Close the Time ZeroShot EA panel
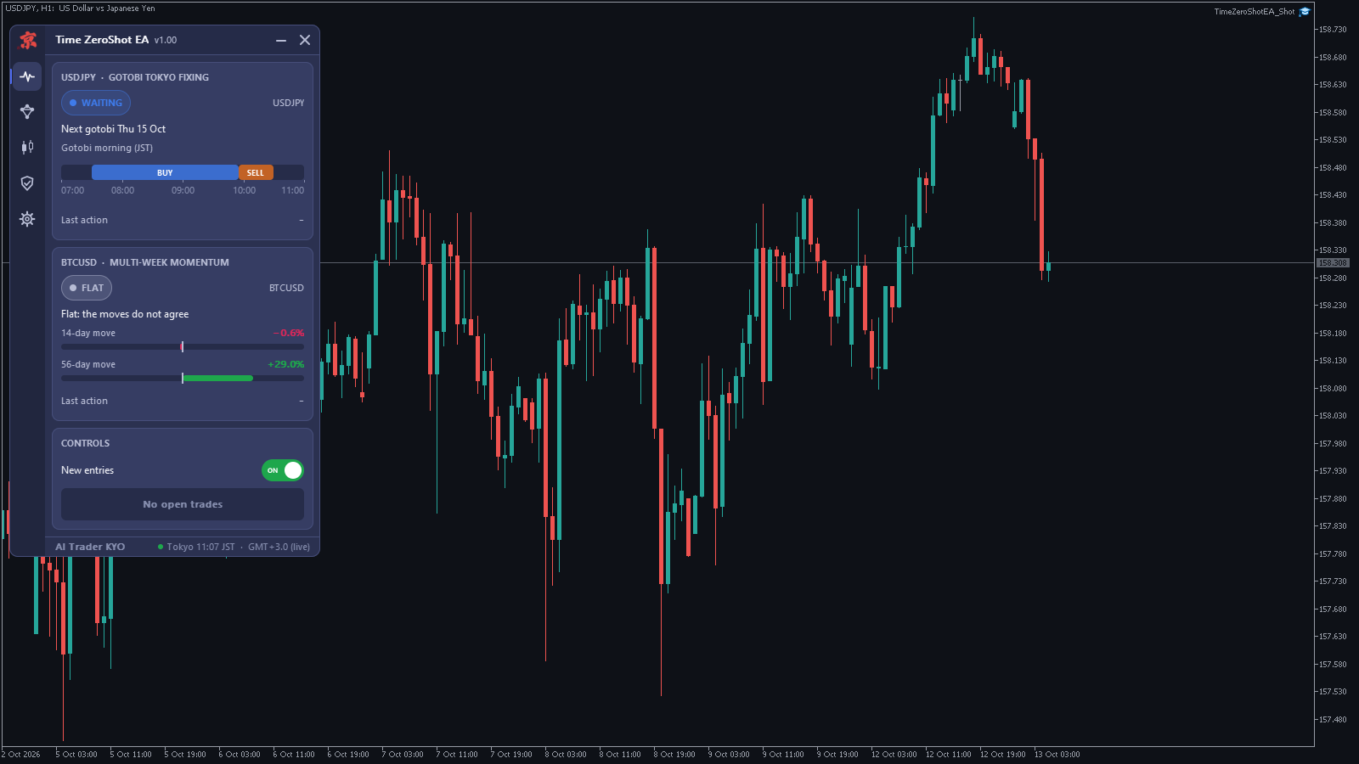This screenshot has height=764, width=1359. tap(305, 40)
